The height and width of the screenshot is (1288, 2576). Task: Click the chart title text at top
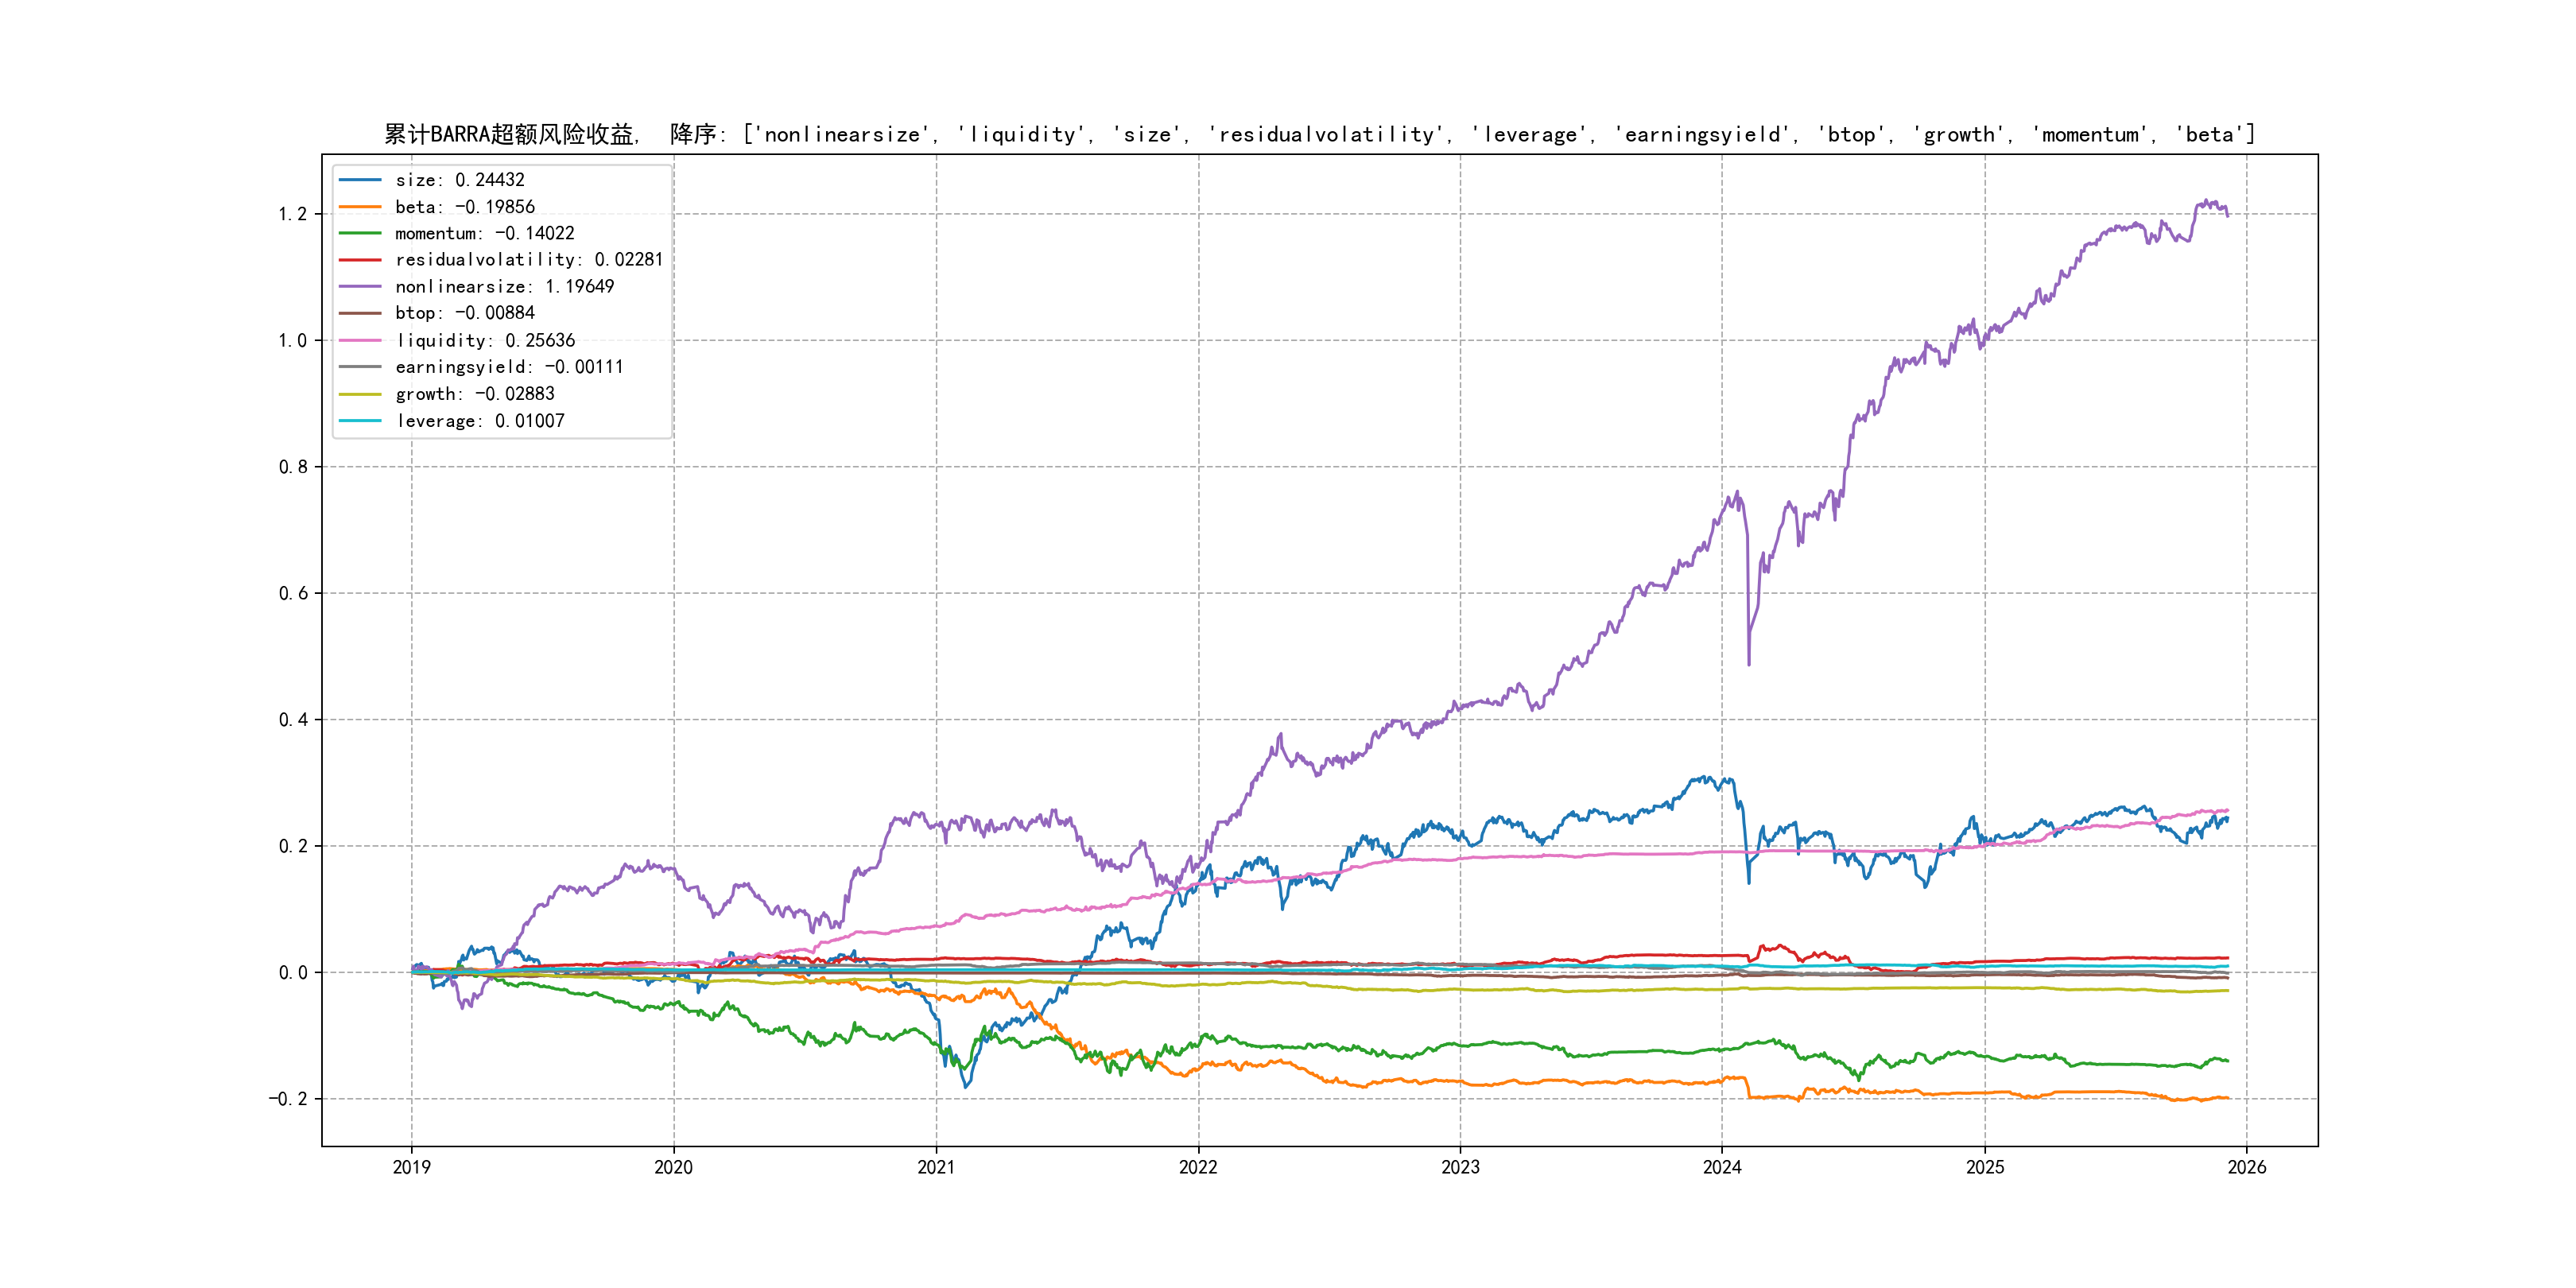coord(1319,134)
